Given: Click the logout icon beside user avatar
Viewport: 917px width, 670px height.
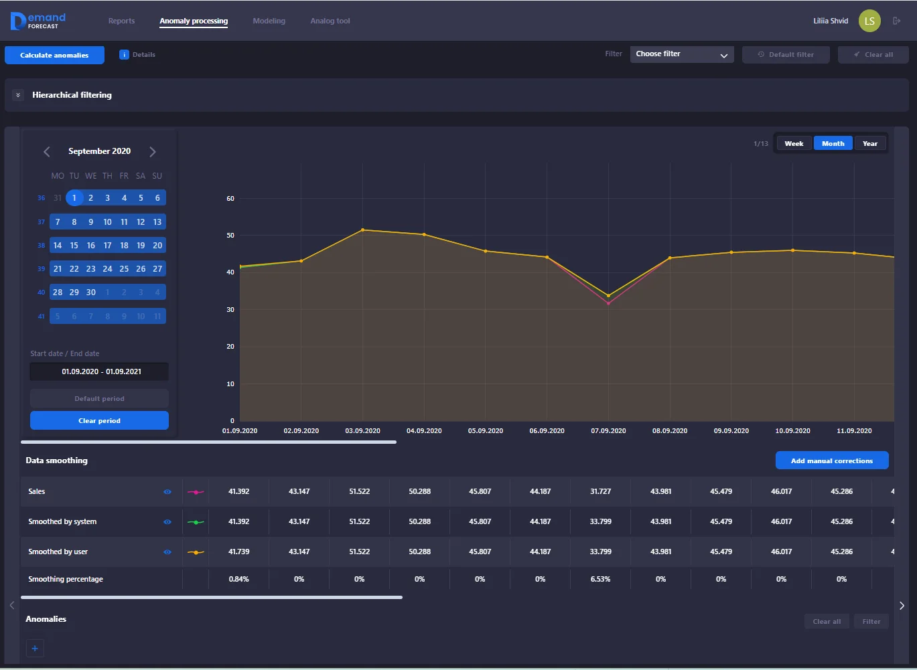Looking at the screenshot, I should point(896,21).
